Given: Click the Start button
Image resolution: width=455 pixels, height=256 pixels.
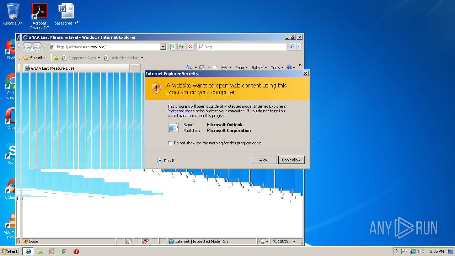Looking at the screenshot, I should click(10, 251).
